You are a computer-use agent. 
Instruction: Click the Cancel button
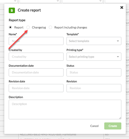94,126
